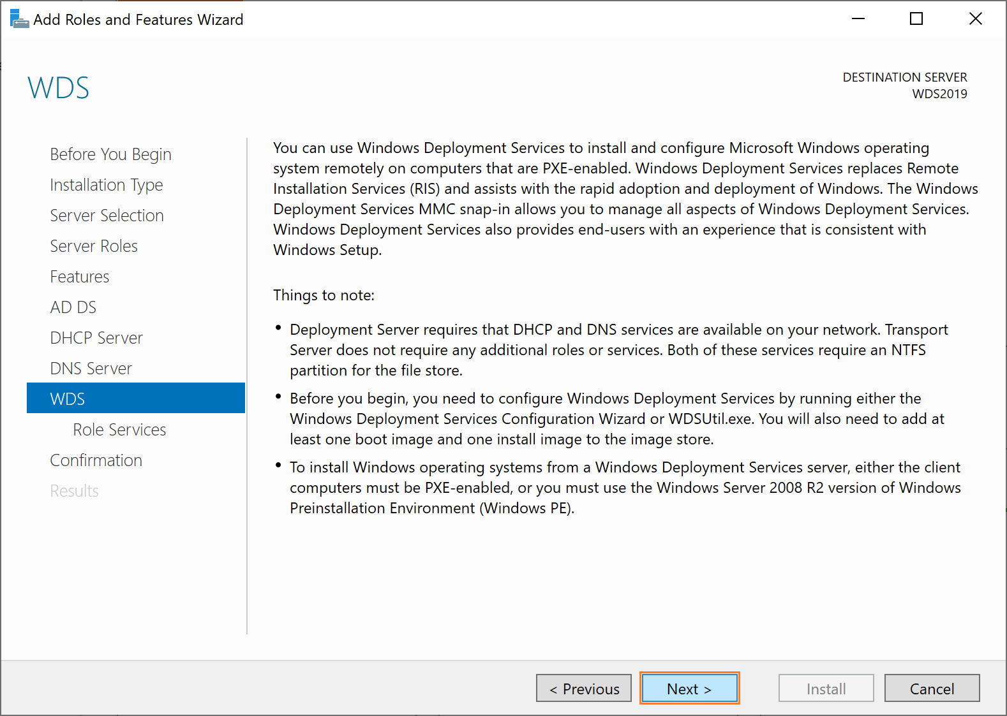Select the highlighted WDS step

[136, 398]
